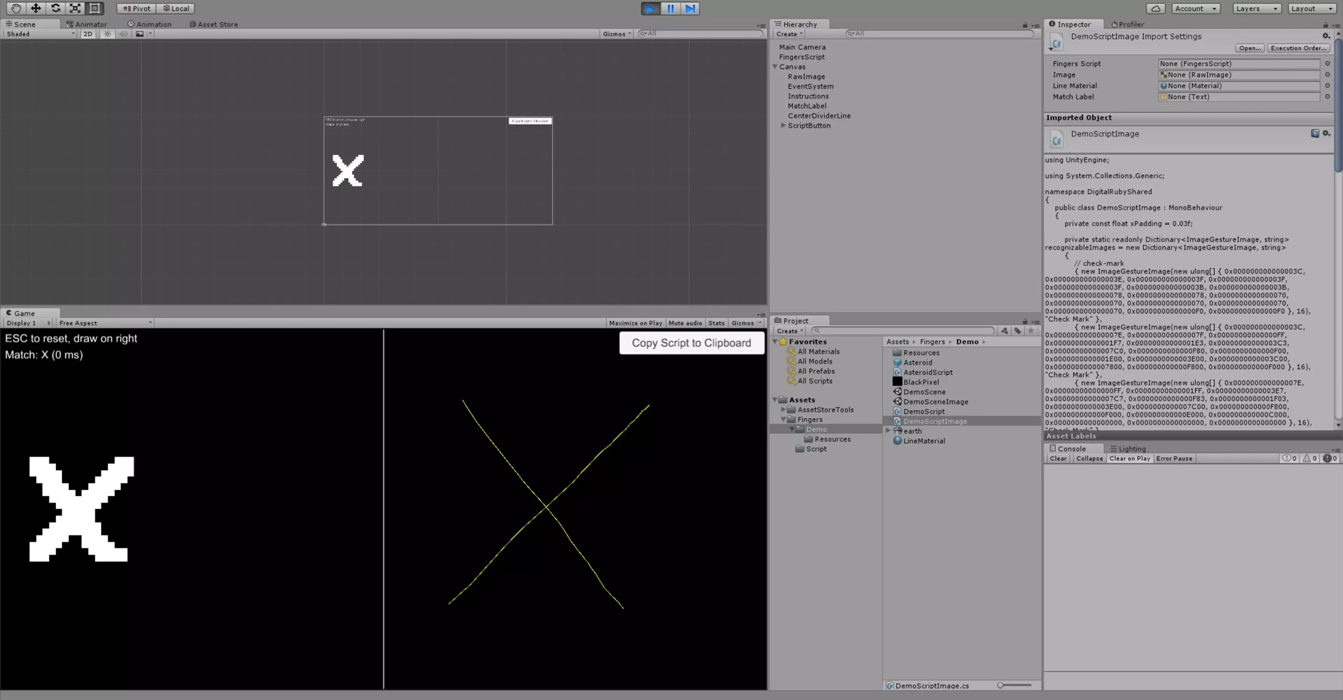1343x700 pixels.
Task: Switch to the Asset Store tab
Action: coord(213,24)
